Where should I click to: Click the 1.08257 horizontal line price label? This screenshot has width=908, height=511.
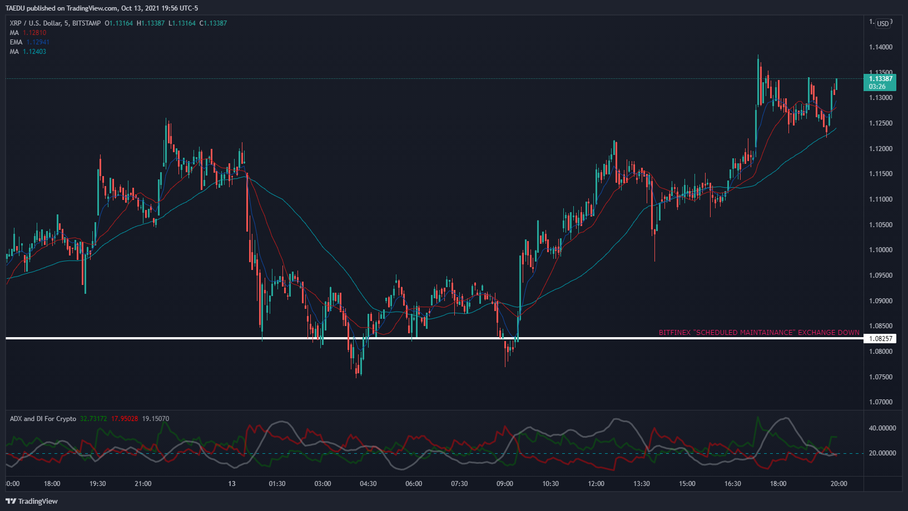[x=880, y=338]
